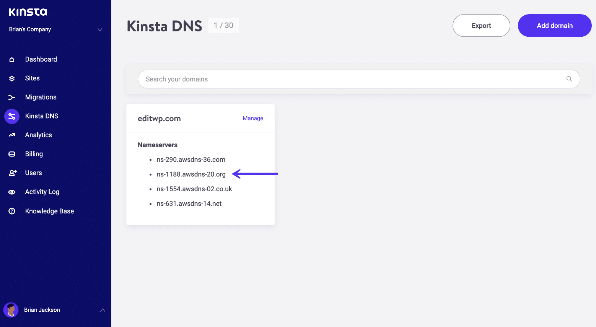Image resolution: width=596 pixels, height=327 pixels.
Task: Open the Sites section icon
Action: 11,78
